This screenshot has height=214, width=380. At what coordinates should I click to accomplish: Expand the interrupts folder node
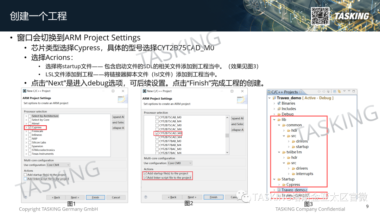point(289,174)
